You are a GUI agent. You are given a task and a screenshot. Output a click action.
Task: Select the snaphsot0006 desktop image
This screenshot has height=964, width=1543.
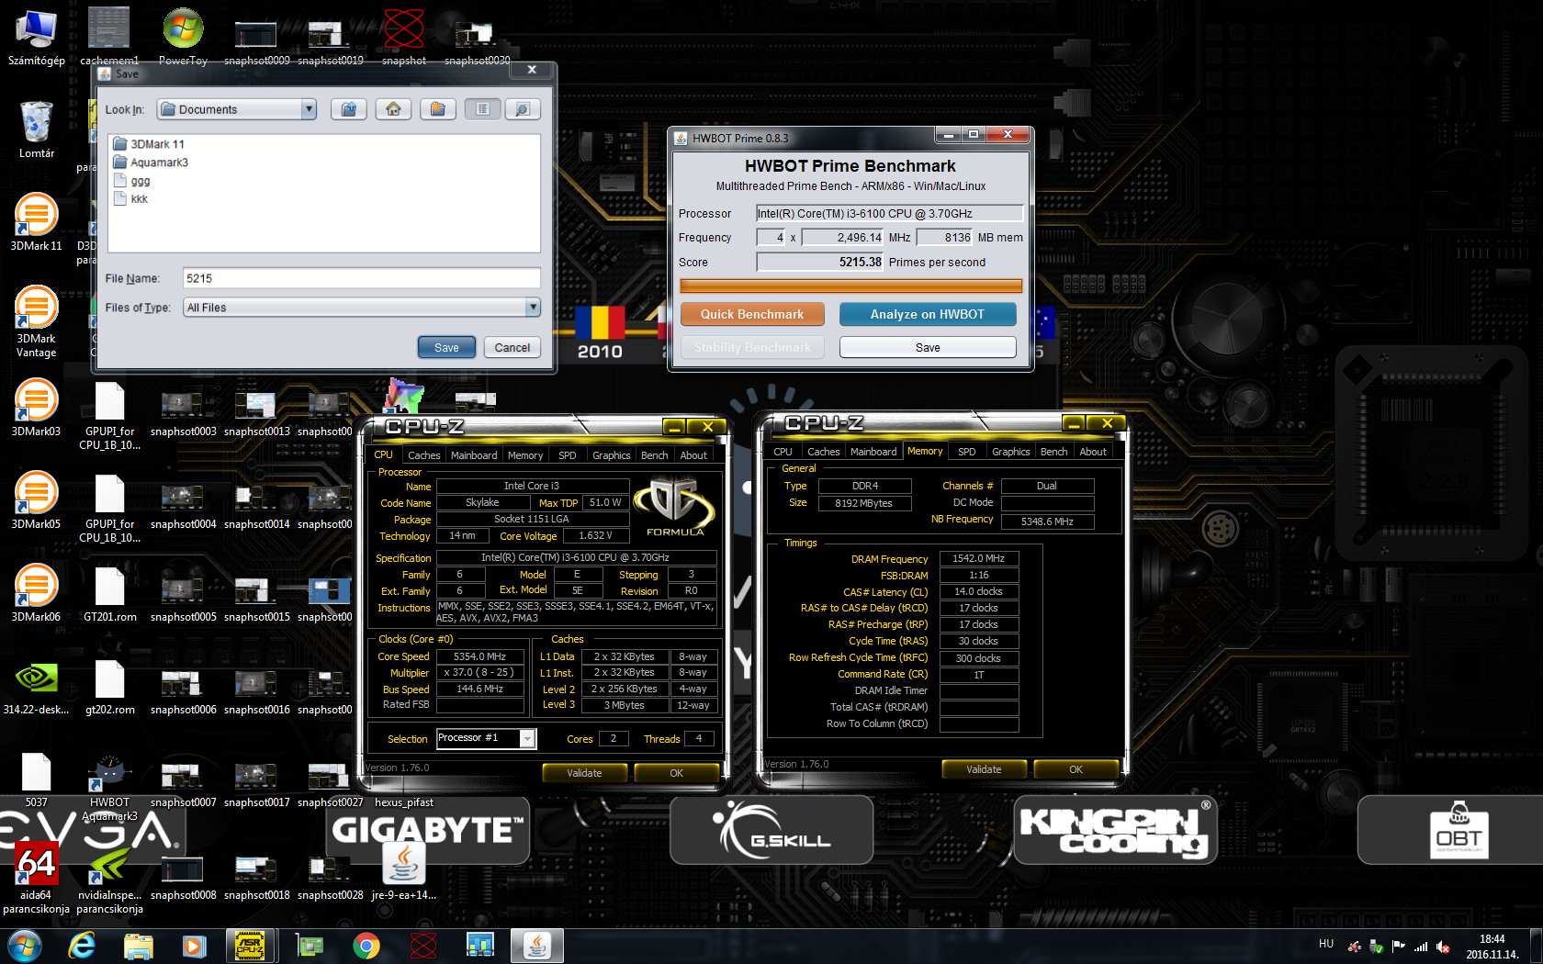pos(184,689)
